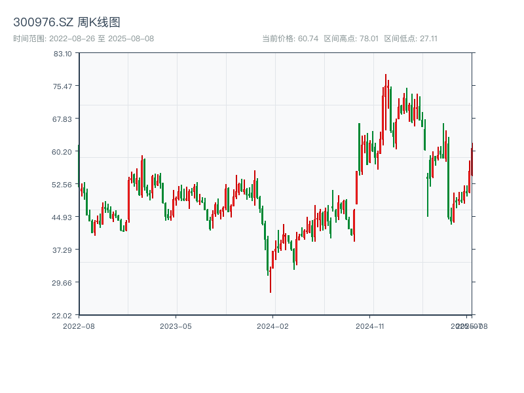Click the 300976.SZ 周K线图 chart title

[67, 22]
